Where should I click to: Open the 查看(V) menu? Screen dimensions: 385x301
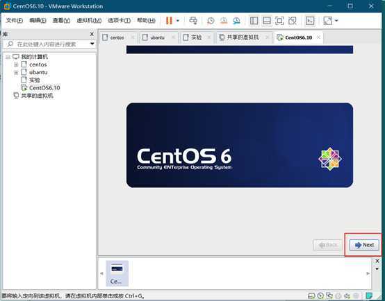61,20
